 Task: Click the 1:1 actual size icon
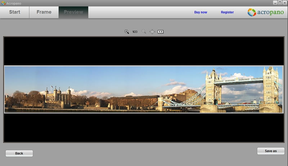[x=161, y=32]
